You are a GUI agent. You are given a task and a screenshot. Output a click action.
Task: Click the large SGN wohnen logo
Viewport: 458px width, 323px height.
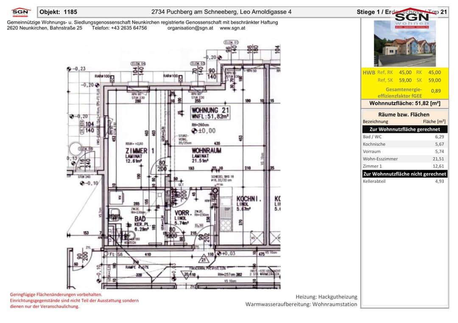point(412,18)
